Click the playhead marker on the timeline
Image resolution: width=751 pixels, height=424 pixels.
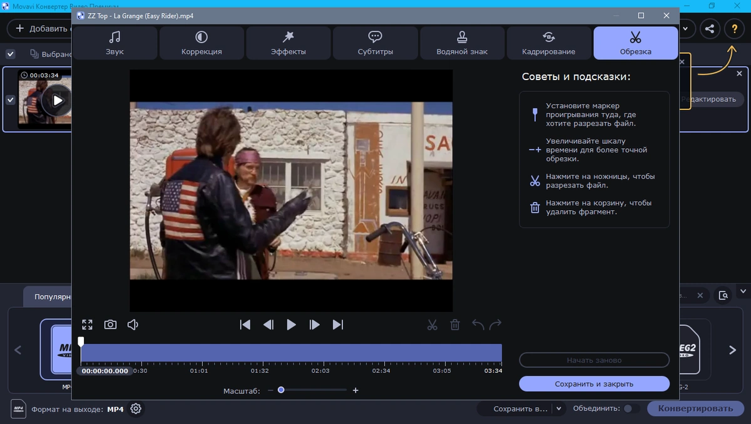click(x=81, y=341)
